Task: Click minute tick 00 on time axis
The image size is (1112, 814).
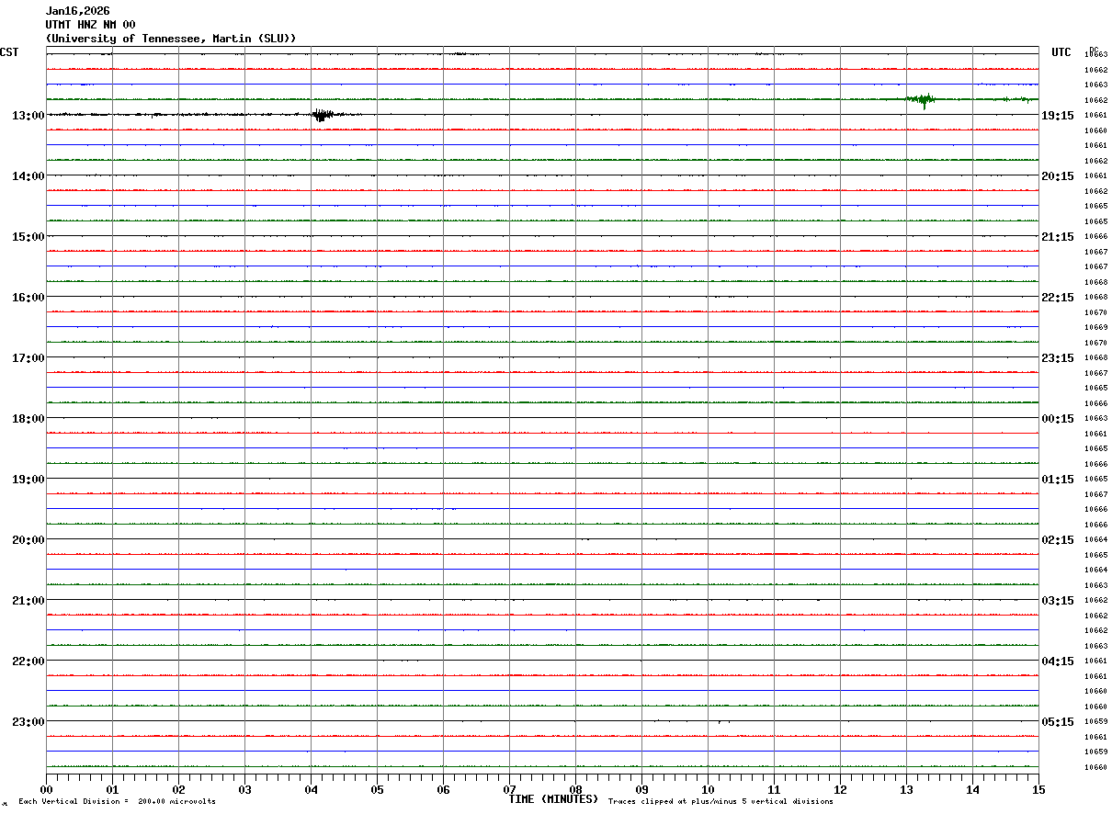Action: click(x=46, y=789)
